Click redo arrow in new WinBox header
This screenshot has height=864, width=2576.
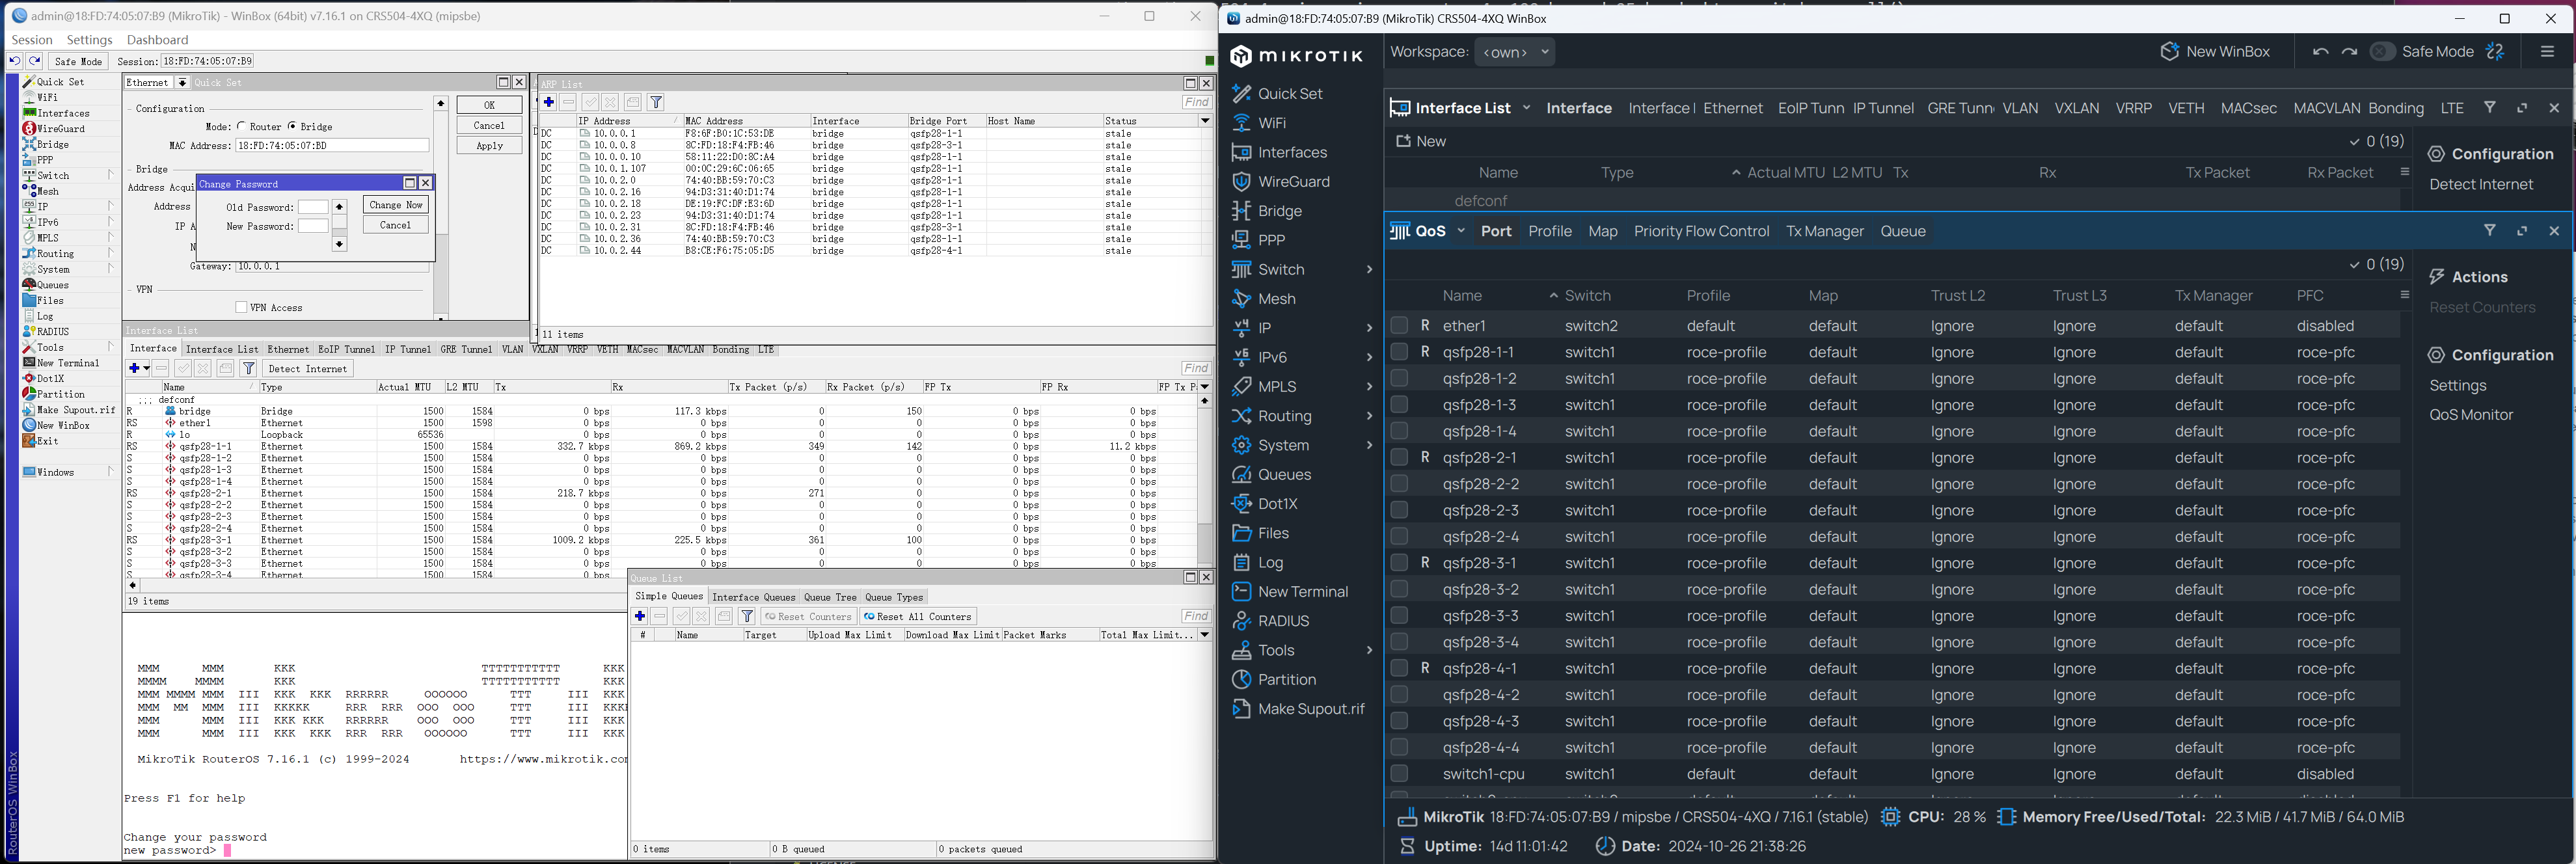(2349, 52)
